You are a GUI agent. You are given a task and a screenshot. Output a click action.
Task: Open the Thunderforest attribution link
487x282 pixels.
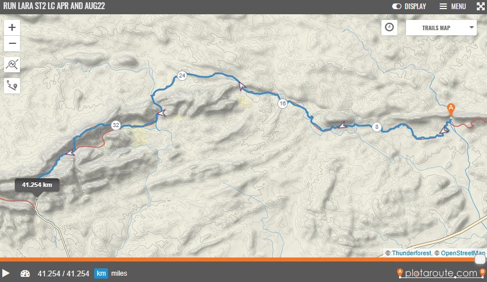coord(412,253)
